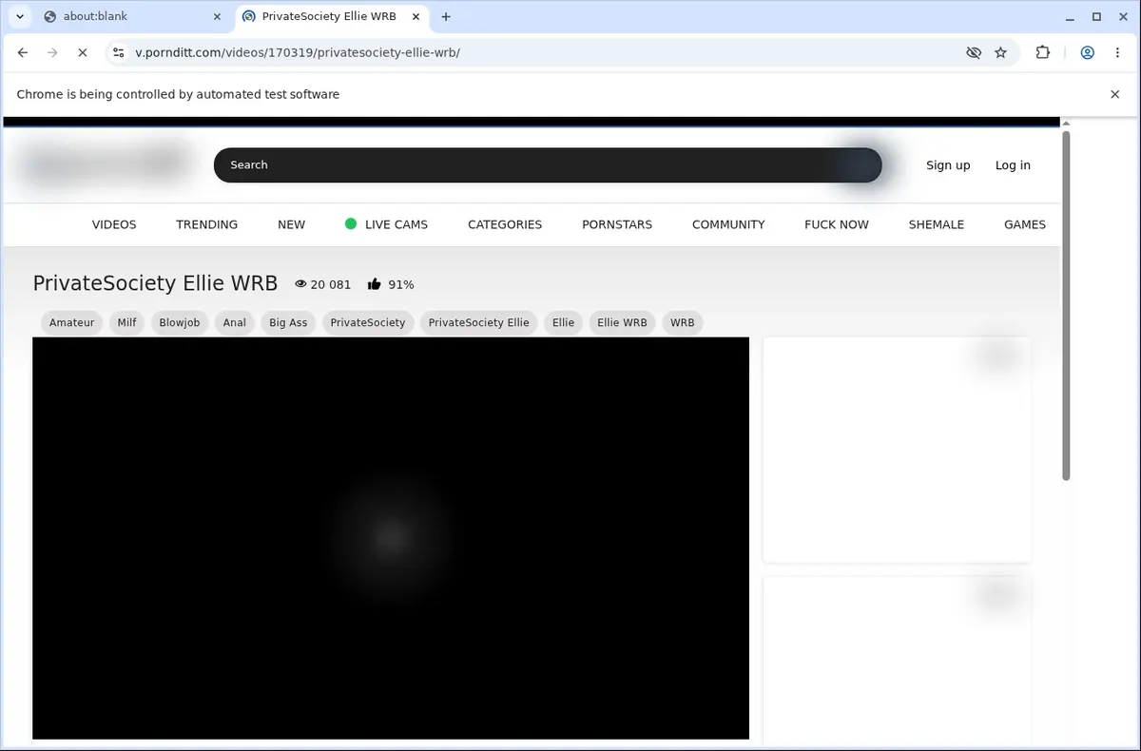The height and width of the screenshot is (751, 1141).
Task: Close the PrivateSociety Ellie WRB tab
Action: [x=414, y=16]
